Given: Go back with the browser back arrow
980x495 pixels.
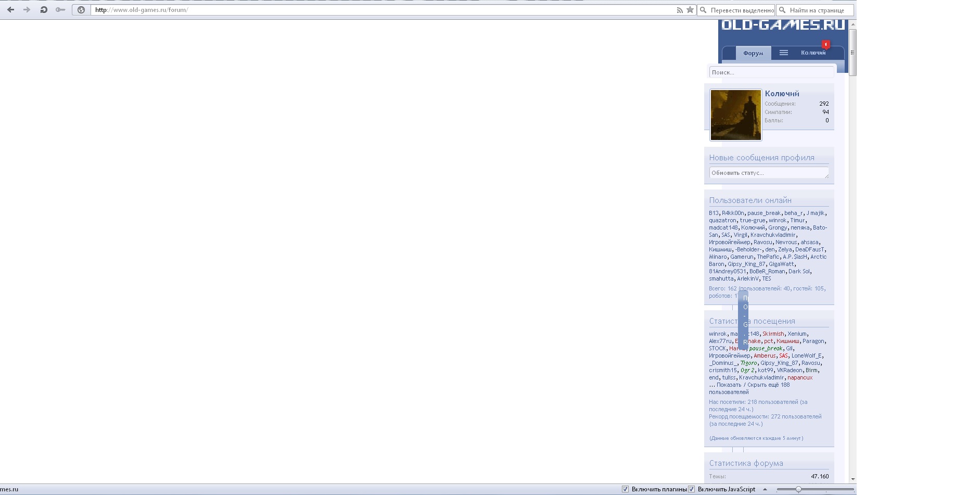Looking at the screenshot, I should (x=10, y=10).
